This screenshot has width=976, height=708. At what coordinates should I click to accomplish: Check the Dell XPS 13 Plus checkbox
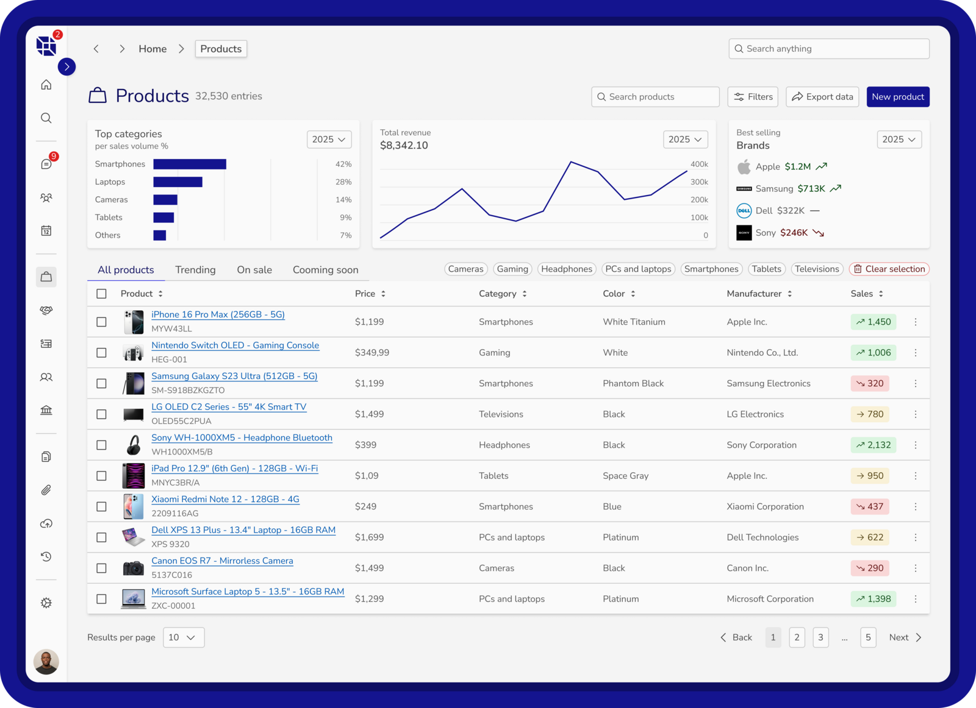click(x=102, y=537)
